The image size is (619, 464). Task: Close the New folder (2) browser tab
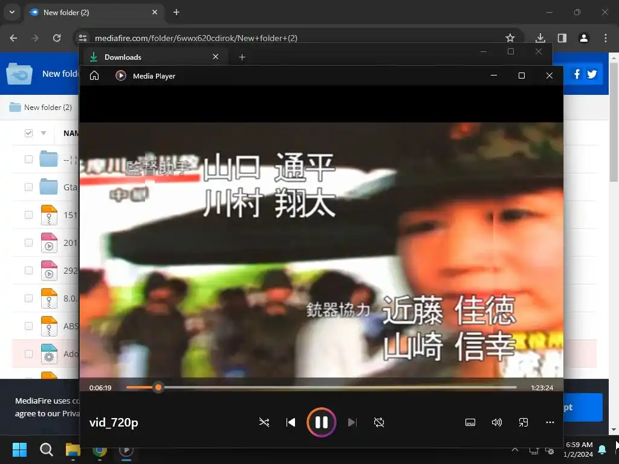155,12
